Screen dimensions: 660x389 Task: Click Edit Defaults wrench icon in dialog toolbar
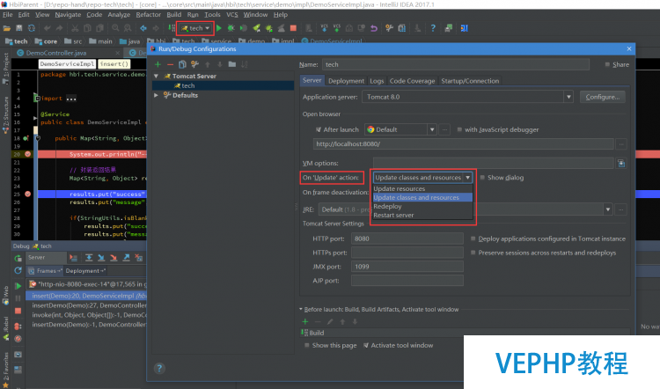point(194,64)
